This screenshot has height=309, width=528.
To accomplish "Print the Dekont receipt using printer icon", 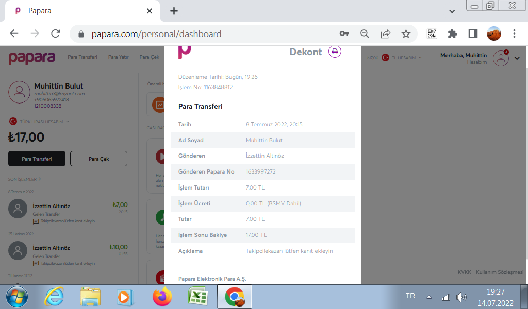I will point(335,51).
